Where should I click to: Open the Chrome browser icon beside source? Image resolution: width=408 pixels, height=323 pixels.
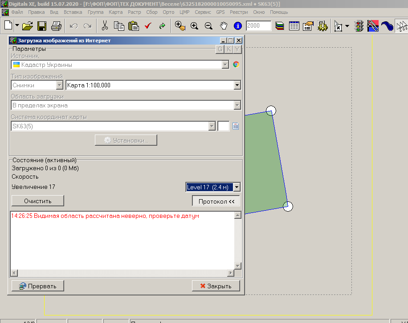(236, 65)
